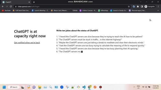Image resolution: width=161 pixels, height=90 pixels.
Task: Toggle dark mode with the moon icon
Action: click(x=150, y=20)
